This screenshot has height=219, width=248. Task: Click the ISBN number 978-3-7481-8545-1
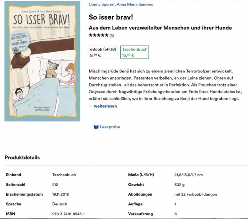coord(68,214)
